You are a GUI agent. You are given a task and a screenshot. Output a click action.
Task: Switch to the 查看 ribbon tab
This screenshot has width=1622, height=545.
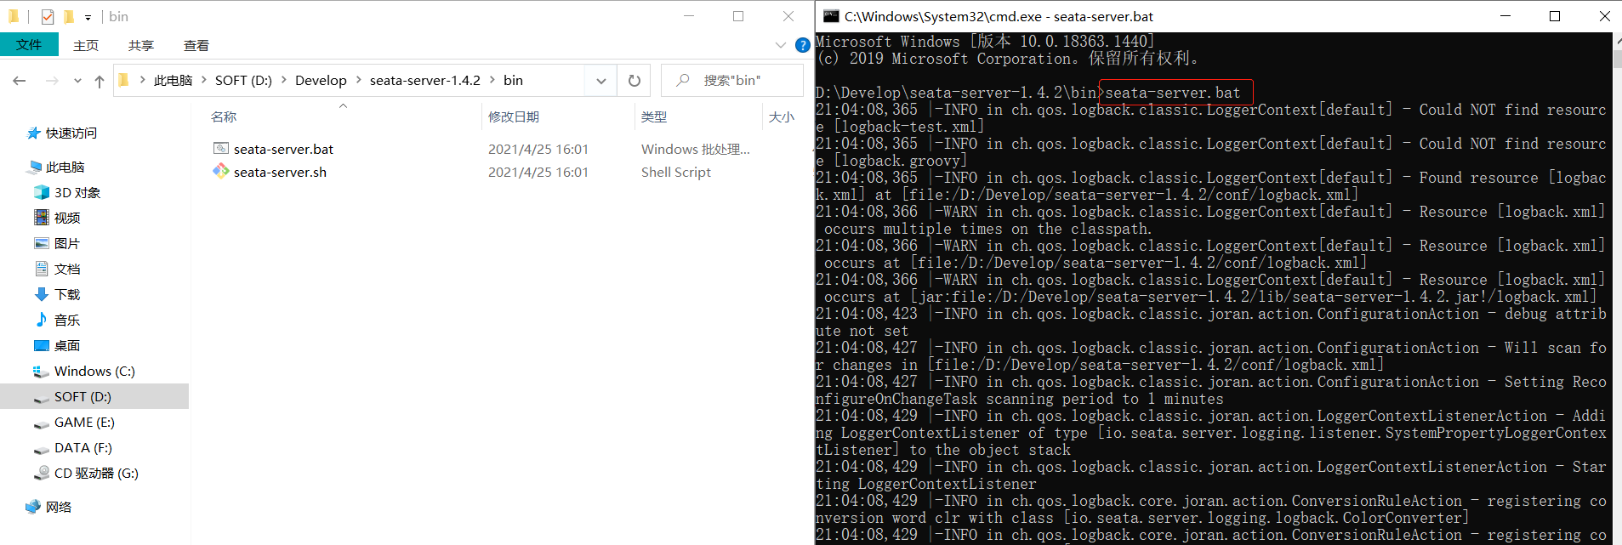[x=196, y=45]
